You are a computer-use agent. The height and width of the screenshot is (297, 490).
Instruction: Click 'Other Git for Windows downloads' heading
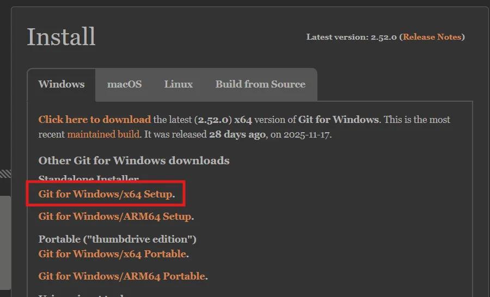click(134, 160)
